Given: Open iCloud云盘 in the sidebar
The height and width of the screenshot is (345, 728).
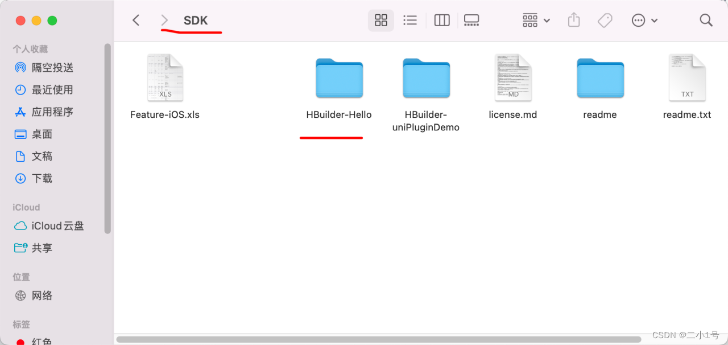Looking at the screenshot, I should (57, 226).
